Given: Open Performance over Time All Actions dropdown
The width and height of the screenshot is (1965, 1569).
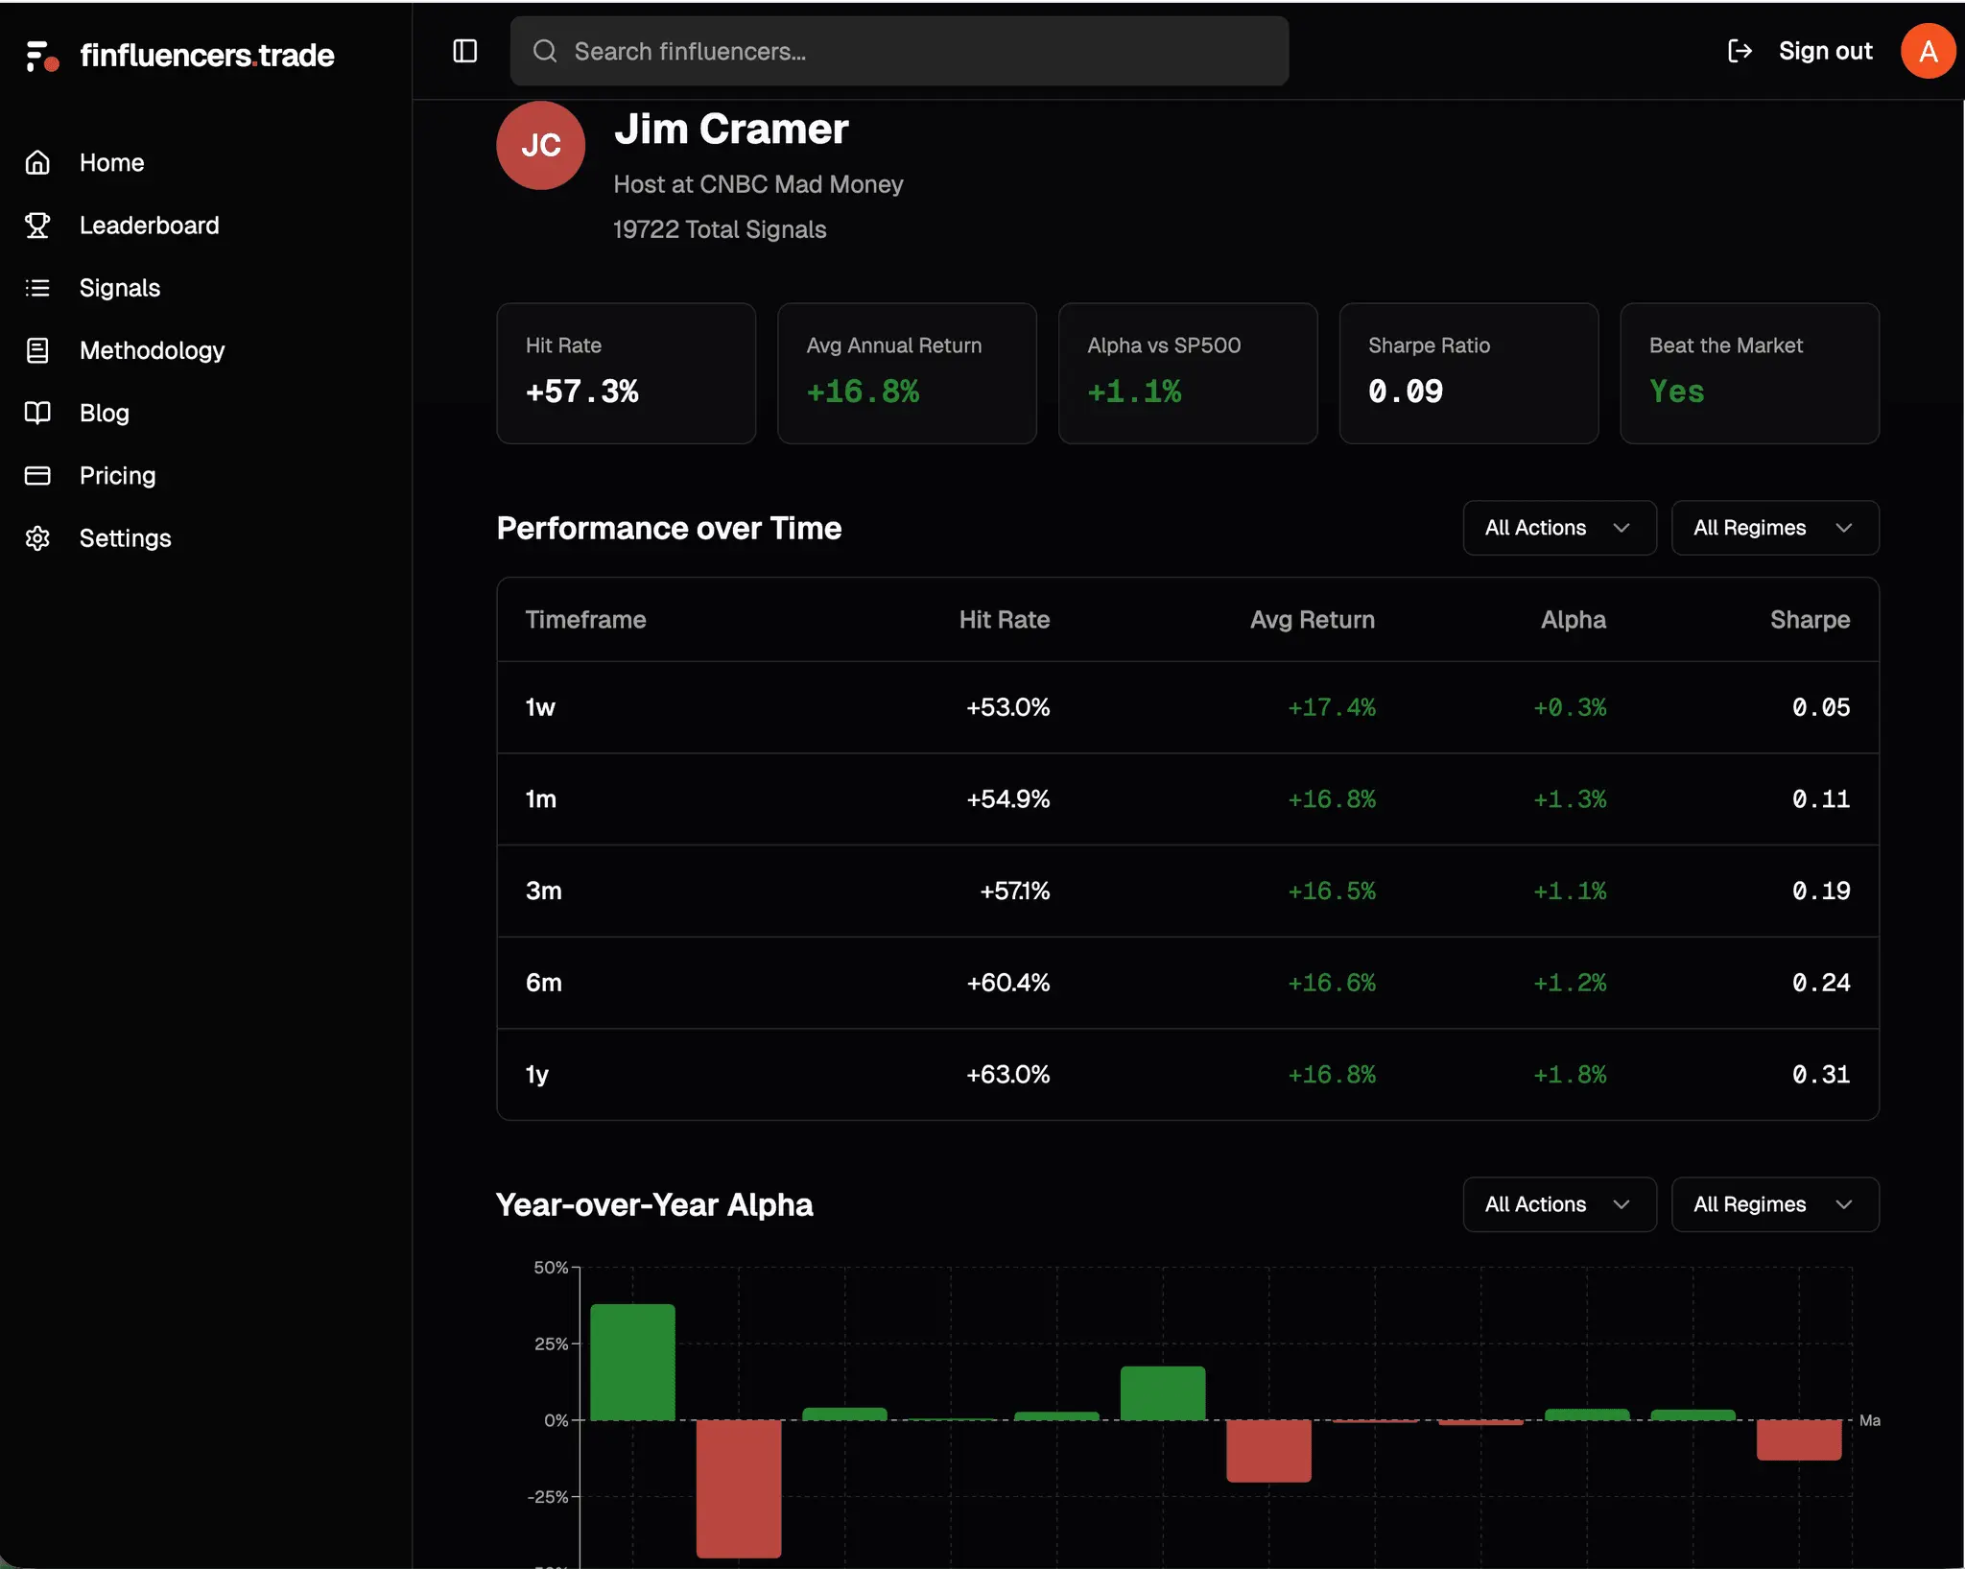Looking at the screenshot, I should (x=1559, y=528).
